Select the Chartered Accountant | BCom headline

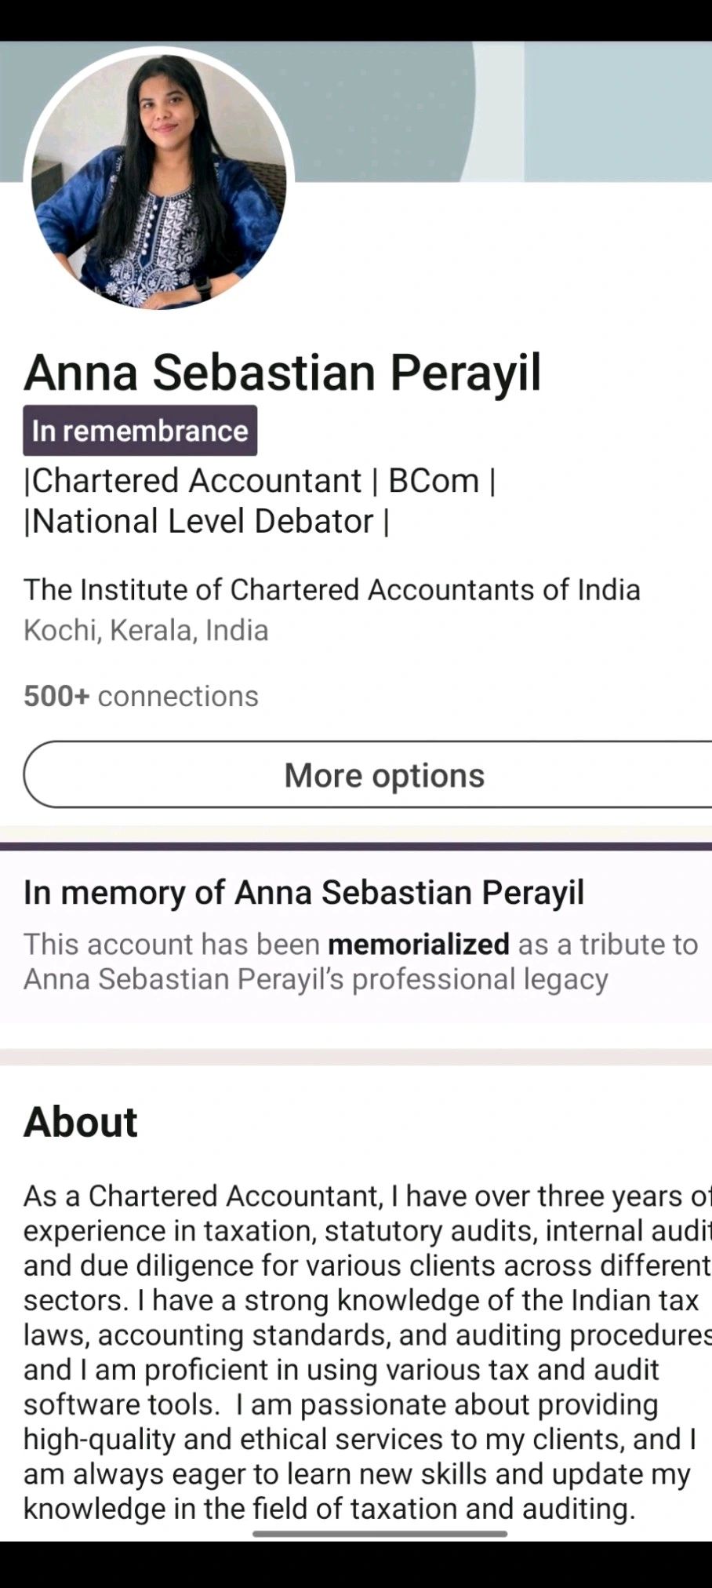(x=260, y=480)
